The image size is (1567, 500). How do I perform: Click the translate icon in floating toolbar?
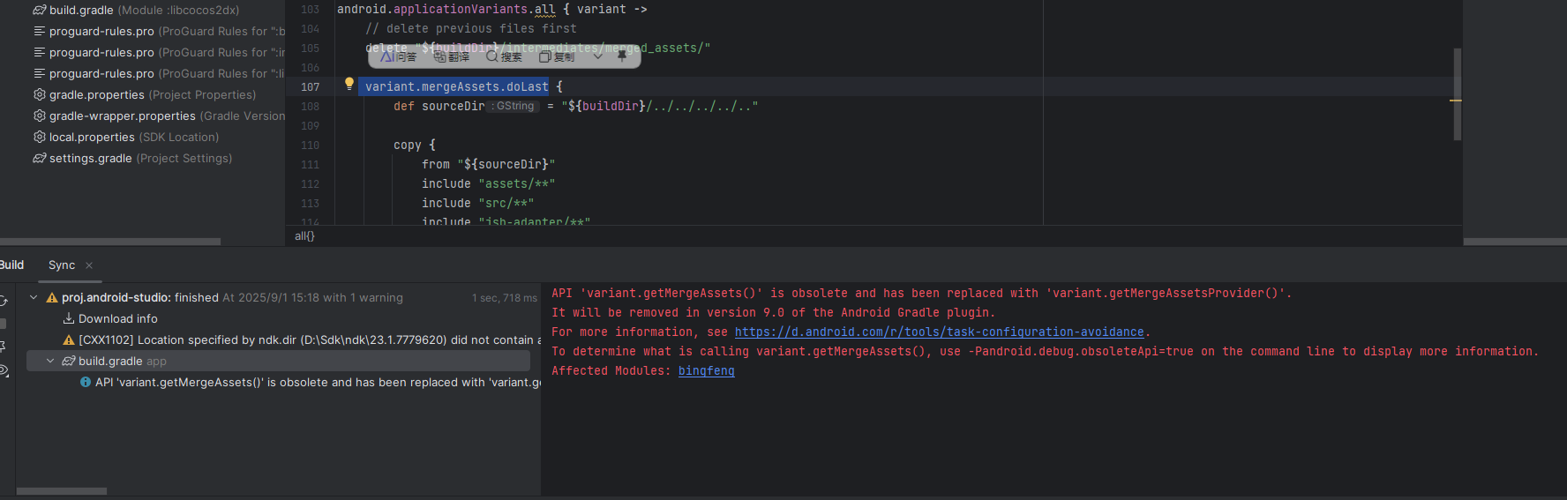(451, 56)
